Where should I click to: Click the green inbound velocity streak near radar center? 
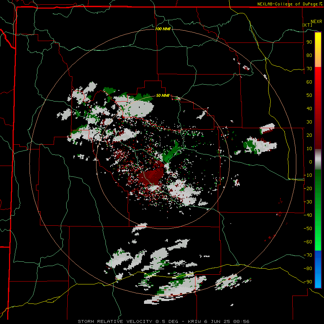pos(172,153)
